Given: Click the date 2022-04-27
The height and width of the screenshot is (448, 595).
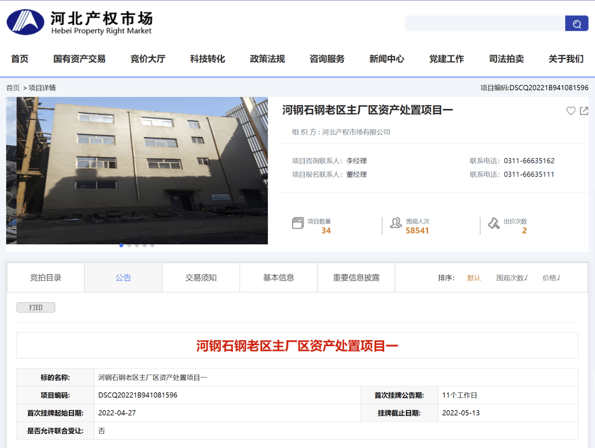Looking at the screenshot, I should click(x=117, y=413).
